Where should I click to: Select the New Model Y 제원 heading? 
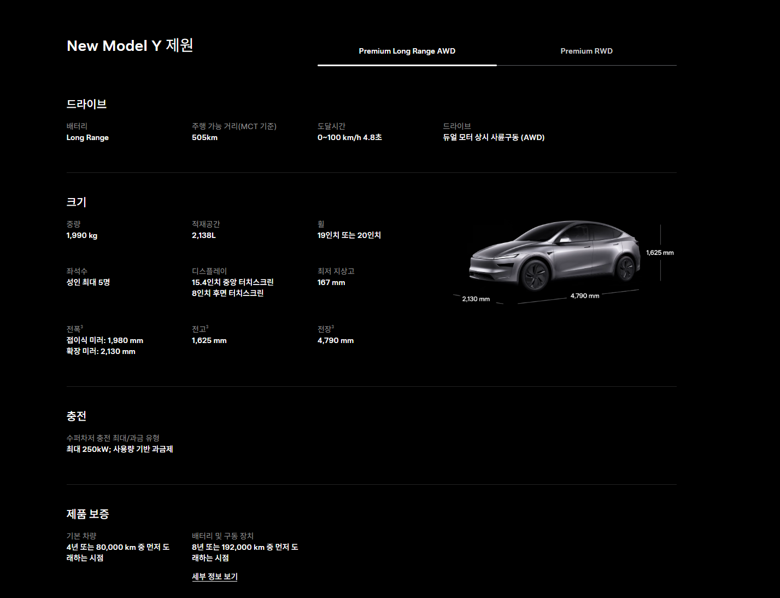pyautogui.click(x=130, y=45)
